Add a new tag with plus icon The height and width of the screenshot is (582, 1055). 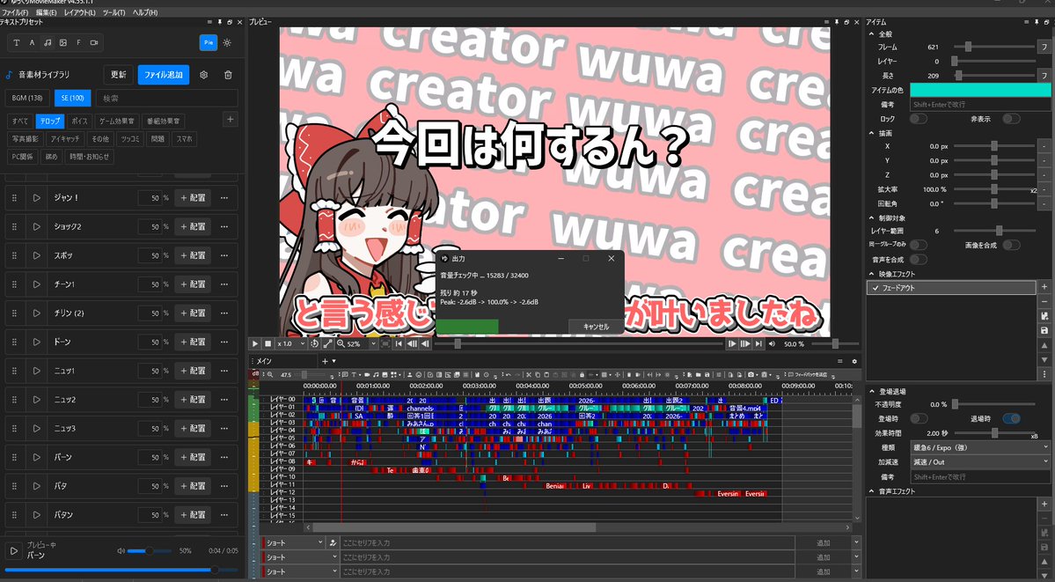[231, 119]
